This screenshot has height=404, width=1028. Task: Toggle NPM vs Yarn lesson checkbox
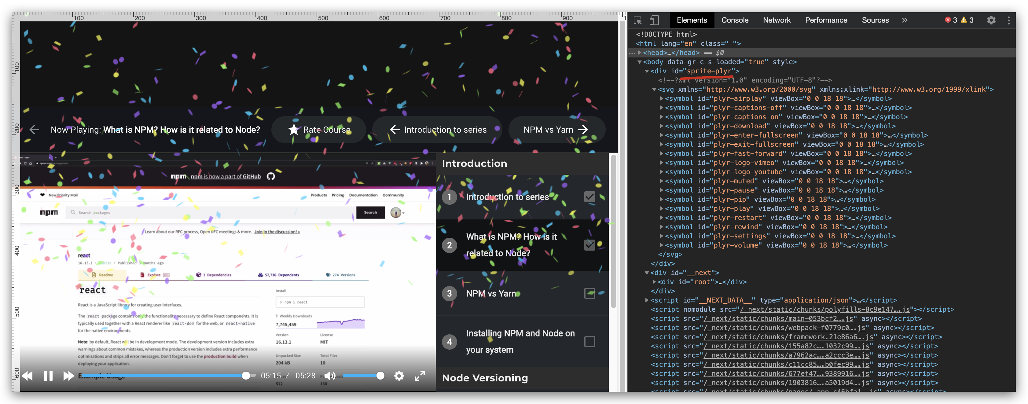point(589,293)
